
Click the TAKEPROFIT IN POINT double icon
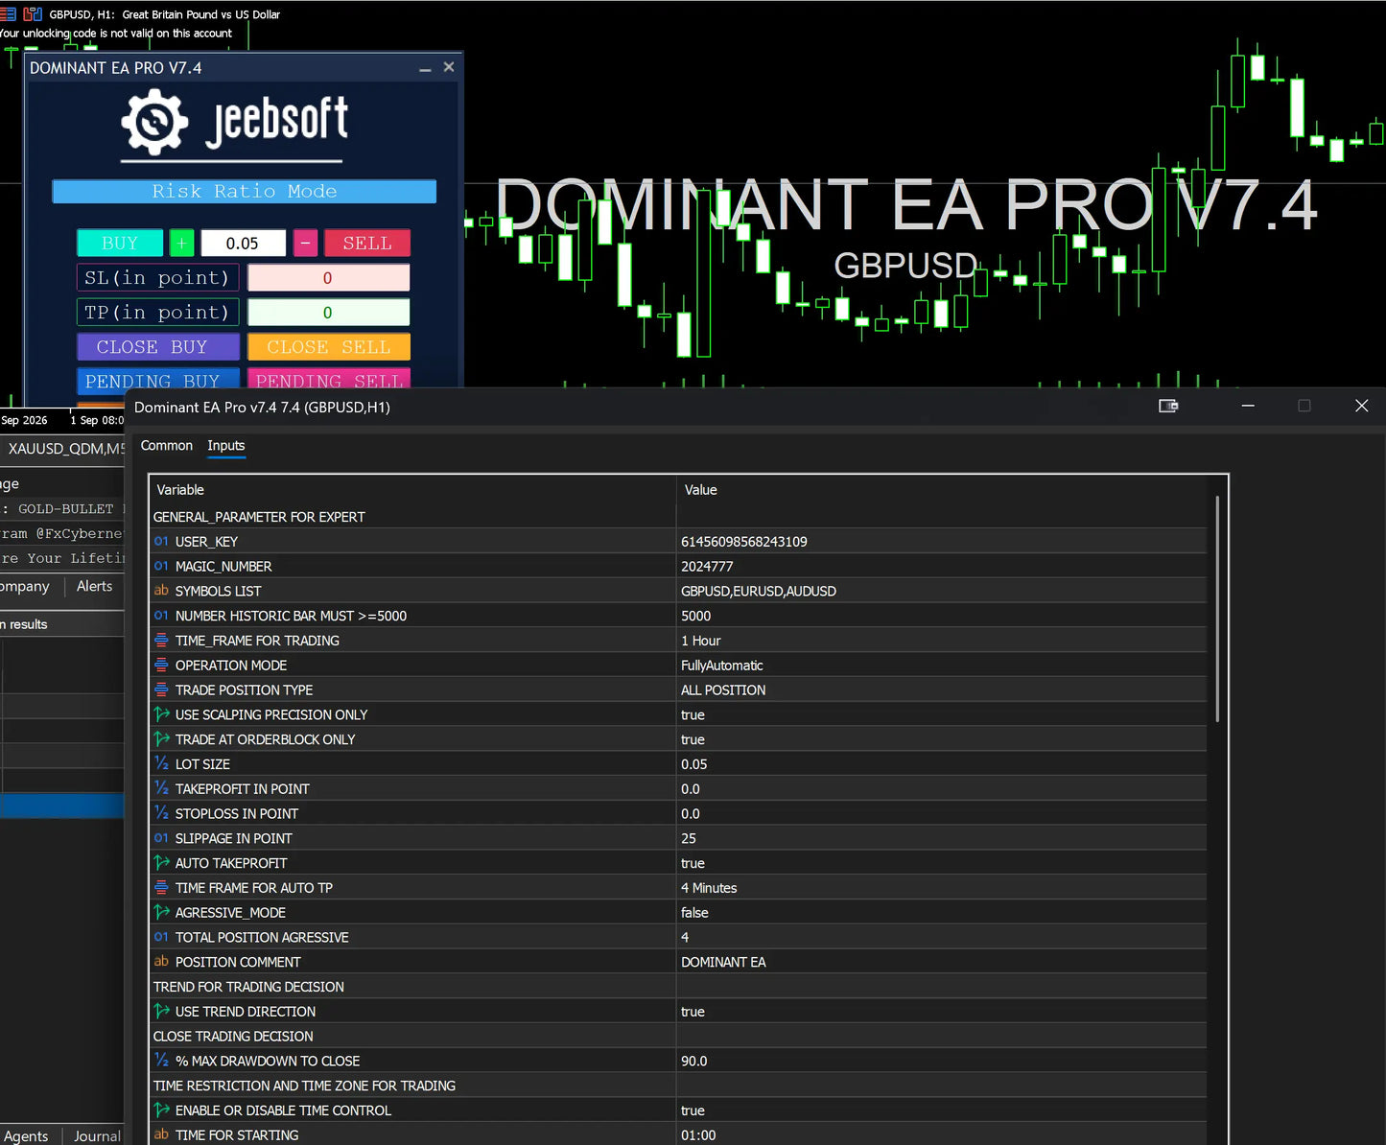[x=161, y=788]
